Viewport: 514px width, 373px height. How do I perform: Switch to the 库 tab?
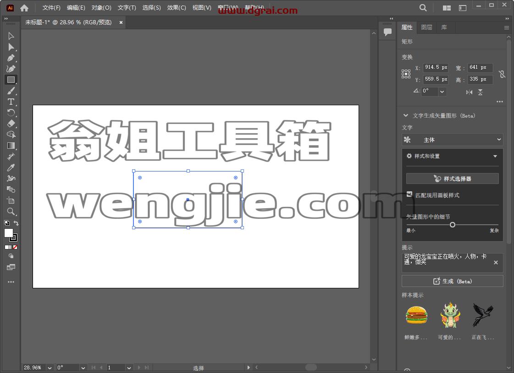pos(444,27)
